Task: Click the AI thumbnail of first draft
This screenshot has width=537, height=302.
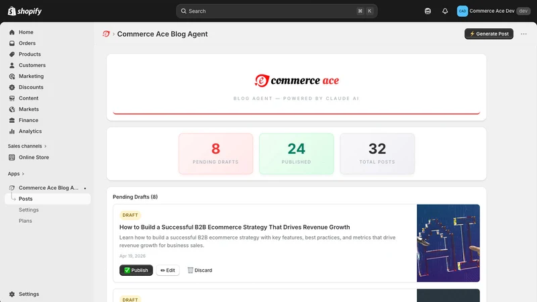Action: pyautogui.click(x=448, y=243)
